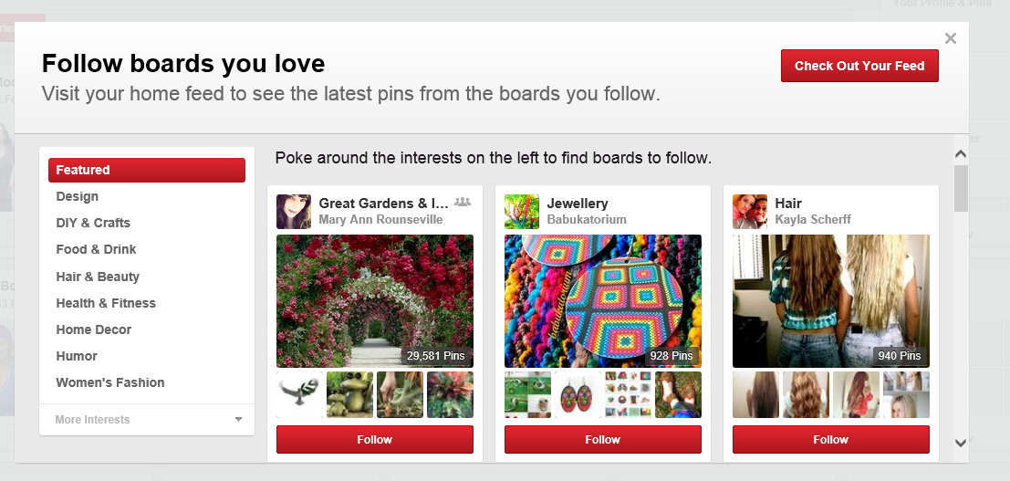Close the Follow boards dialog

click(951, 38)
